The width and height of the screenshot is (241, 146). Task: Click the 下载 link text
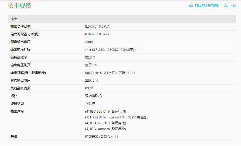(233, 6)
